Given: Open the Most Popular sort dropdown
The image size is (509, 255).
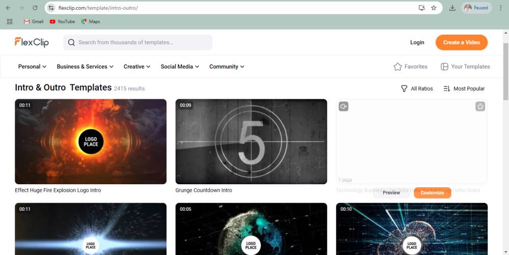Looking at the screenshot, I should tap(464, 89).
